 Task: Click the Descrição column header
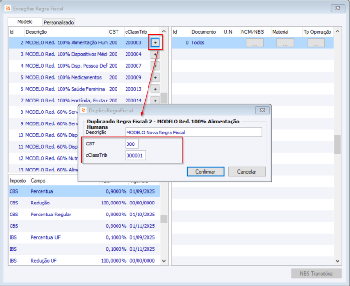[66, 32]
